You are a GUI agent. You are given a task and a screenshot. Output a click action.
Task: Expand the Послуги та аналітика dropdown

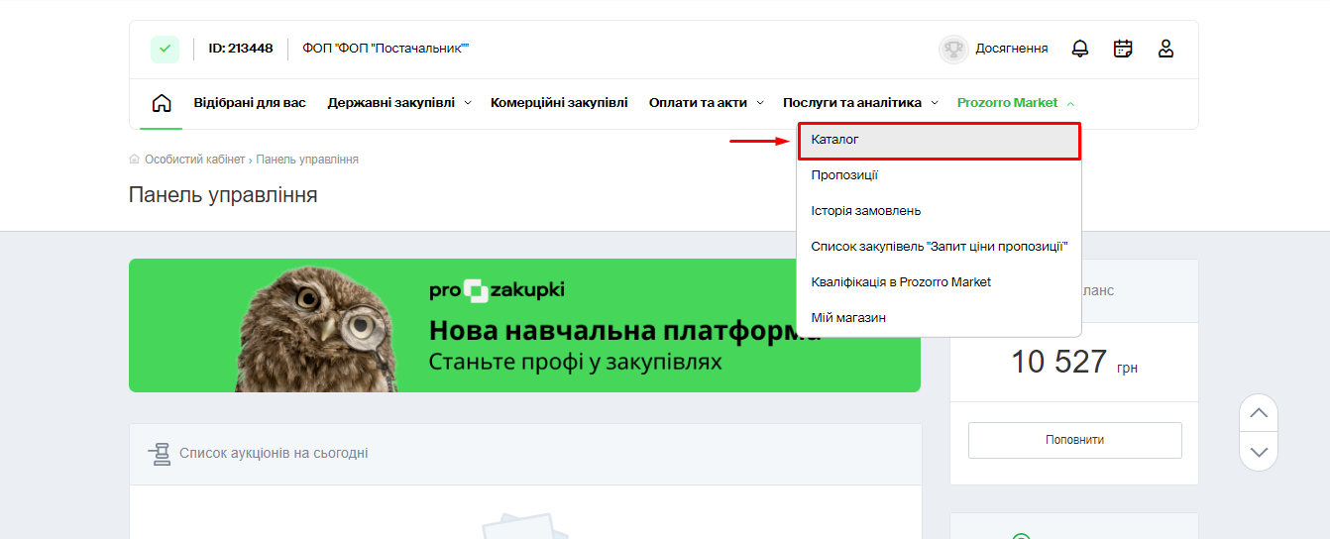[x=859, y=103]
